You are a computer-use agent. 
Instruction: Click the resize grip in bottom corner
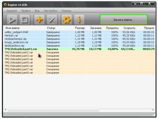coord(154,115)
